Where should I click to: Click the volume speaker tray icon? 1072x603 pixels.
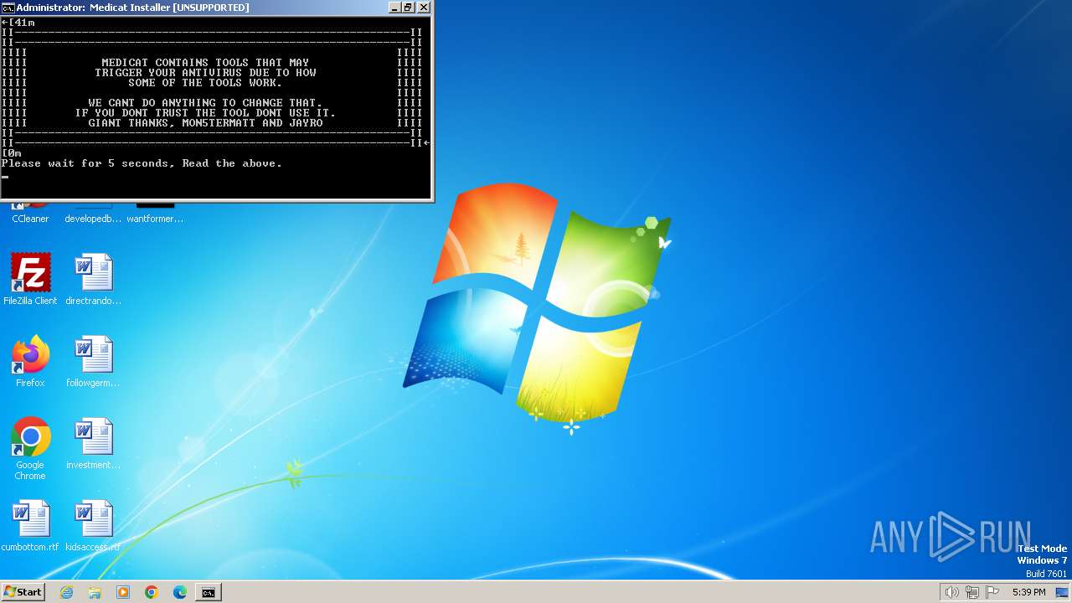(x=951, y=592)
